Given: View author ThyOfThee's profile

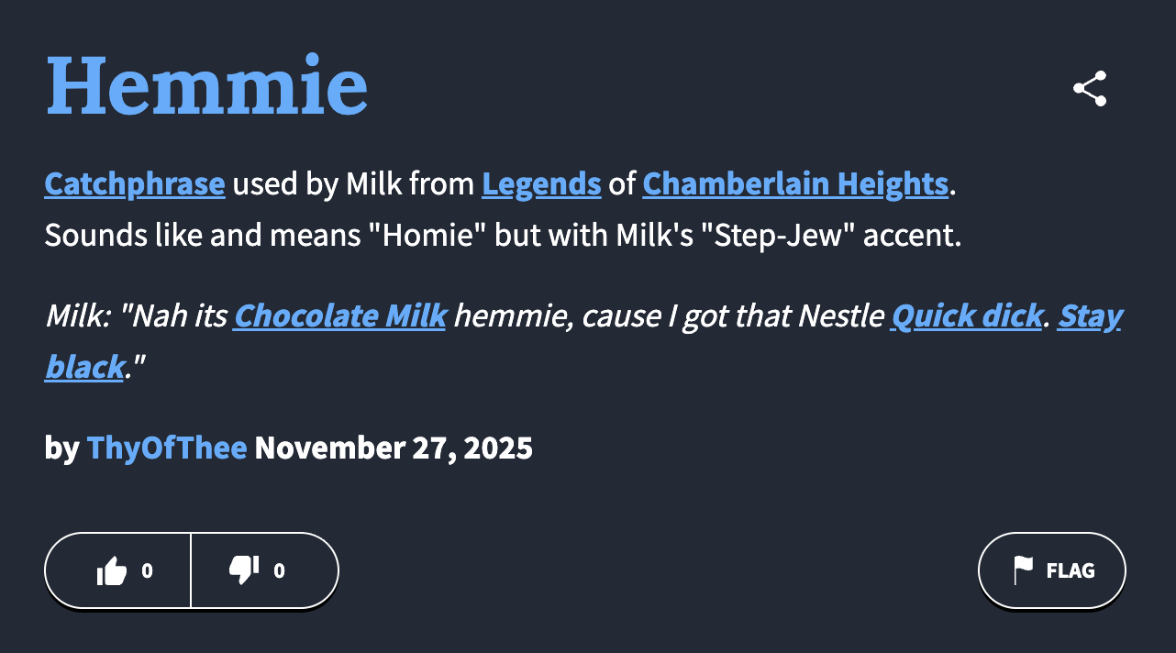Looking at the screenshot, I should (167, 448).
